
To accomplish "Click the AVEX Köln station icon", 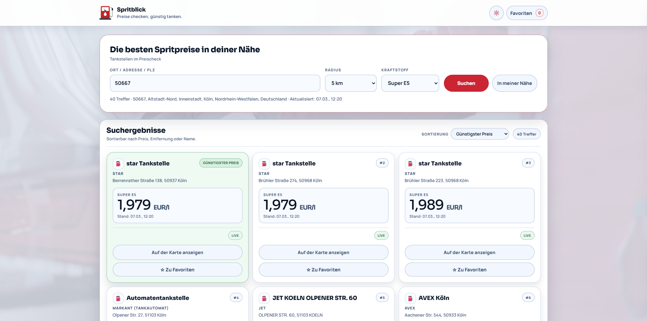I will click(x=410, y=298).
